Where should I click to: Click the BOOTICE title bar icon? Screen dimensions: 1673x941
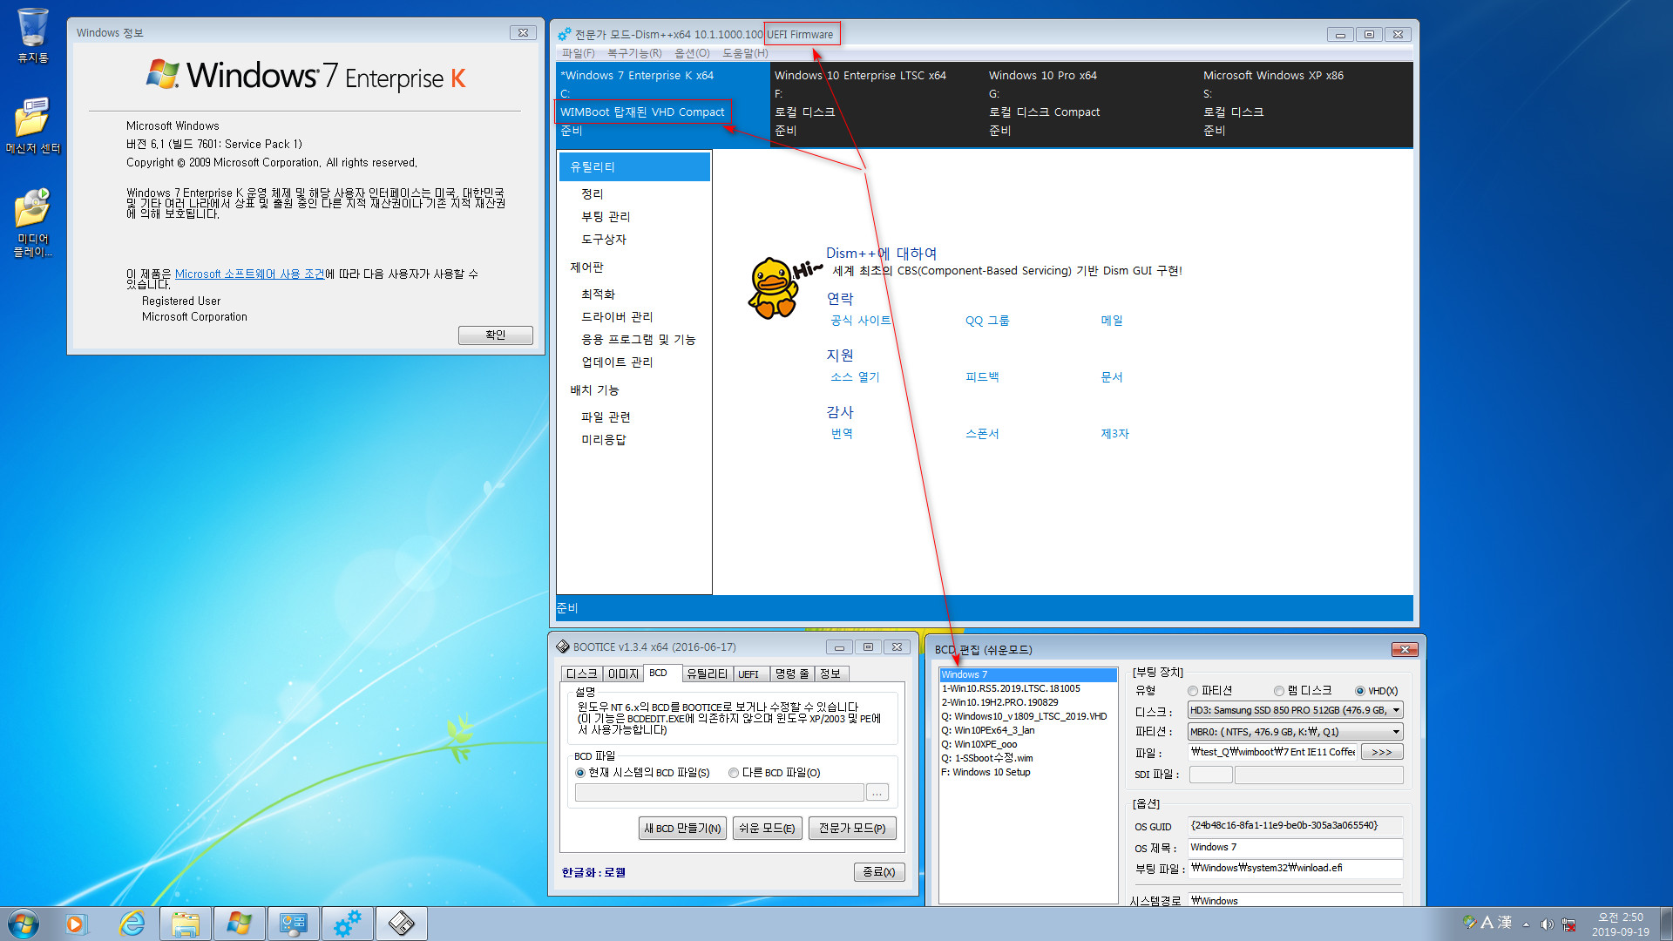pos(563,647)
